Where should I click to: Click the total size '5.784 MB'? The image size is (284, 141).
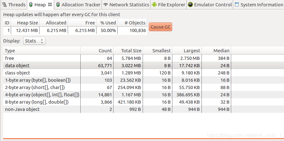pos(132,58)
